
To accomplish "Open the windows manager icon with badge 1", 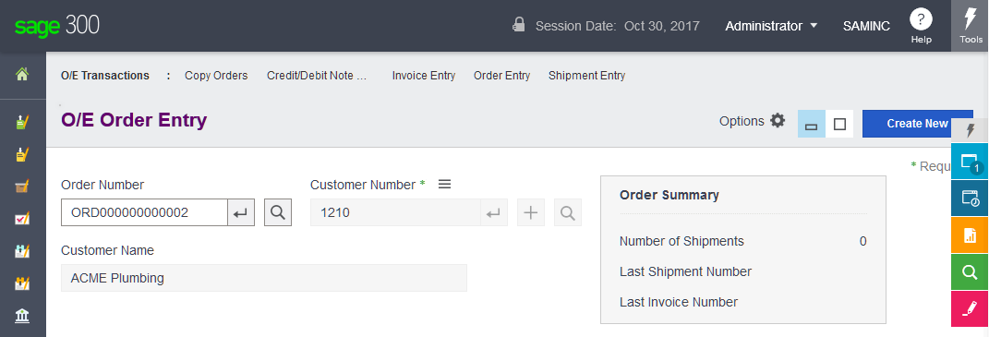I will 970,162.
